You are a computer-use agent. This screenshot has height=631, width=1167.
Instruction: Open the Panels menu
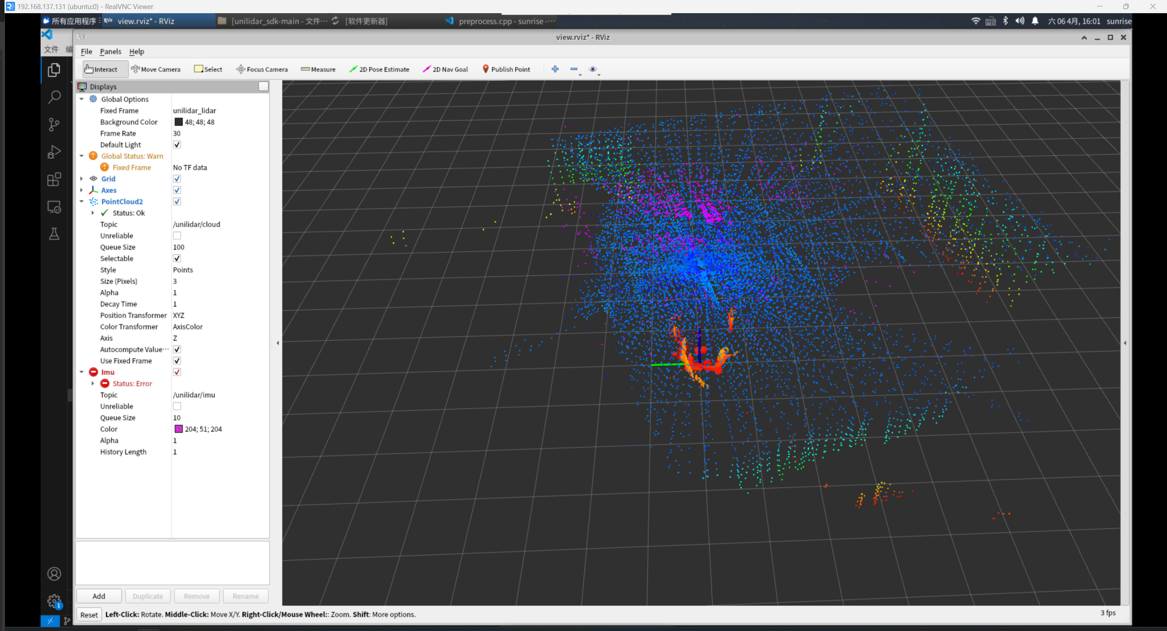[x=110, y=51]
